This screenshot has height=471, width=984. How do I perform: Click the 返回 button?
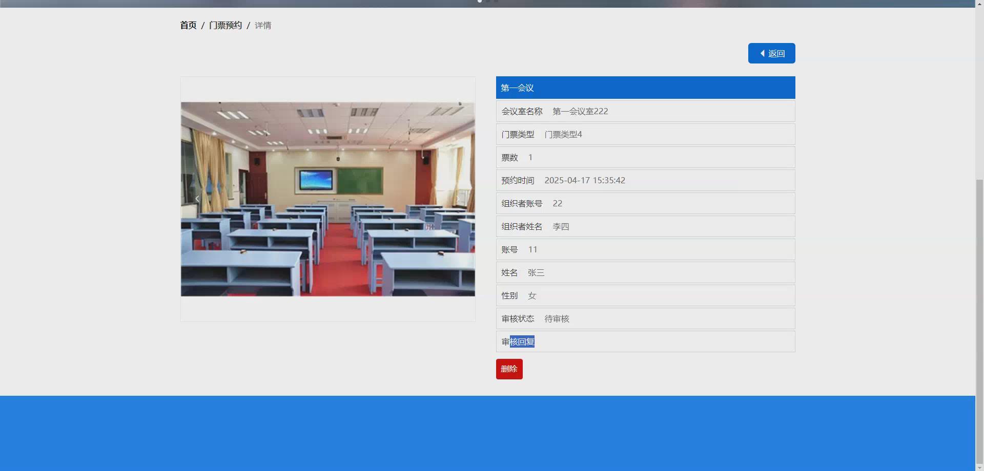pos(771,53)
